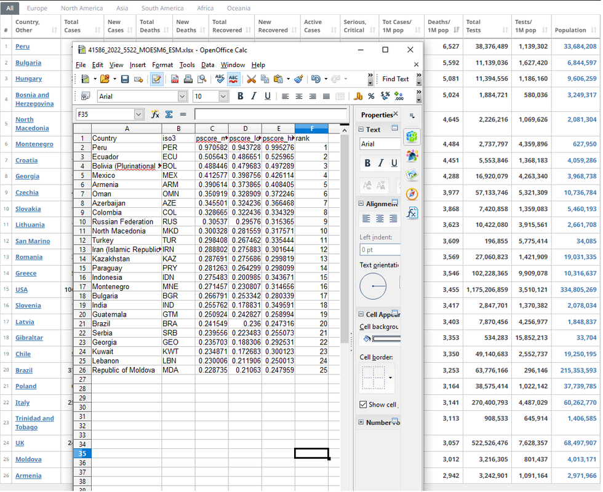The width and height of the screenshot is (603, 492).
Task: Open Navigator compass icon in sidebar
Action: point(412,194)
